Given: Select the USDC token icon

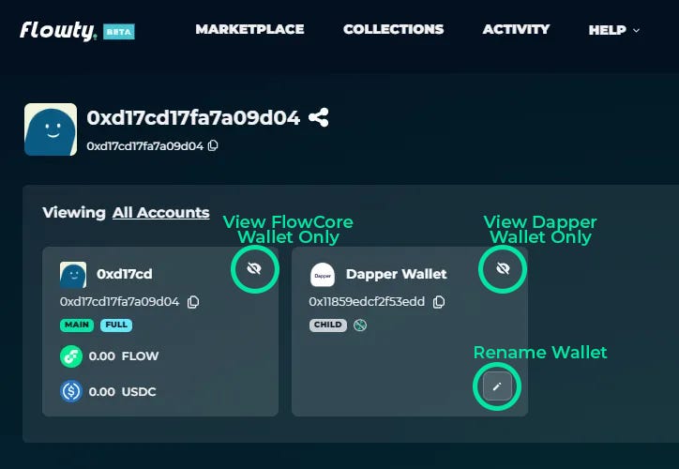Looking at the screenshot, I should pyautogui.click(x=71, y=391).
